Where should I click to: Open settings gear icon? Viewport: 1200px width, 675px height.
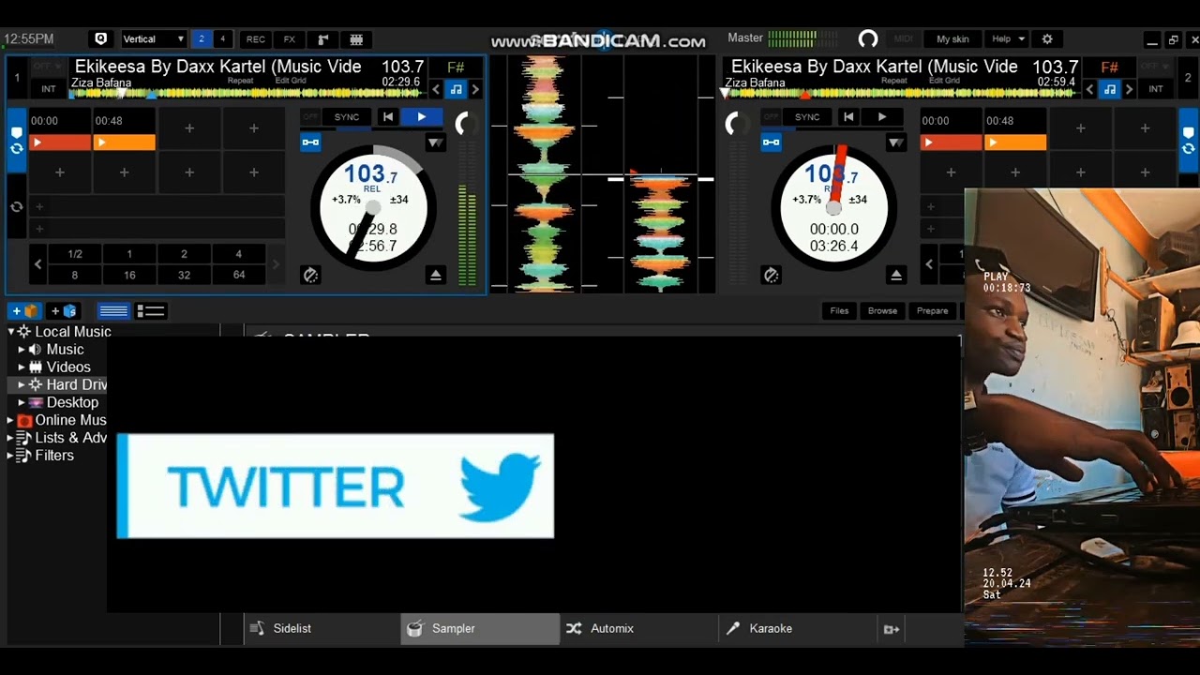[1047, 39]
